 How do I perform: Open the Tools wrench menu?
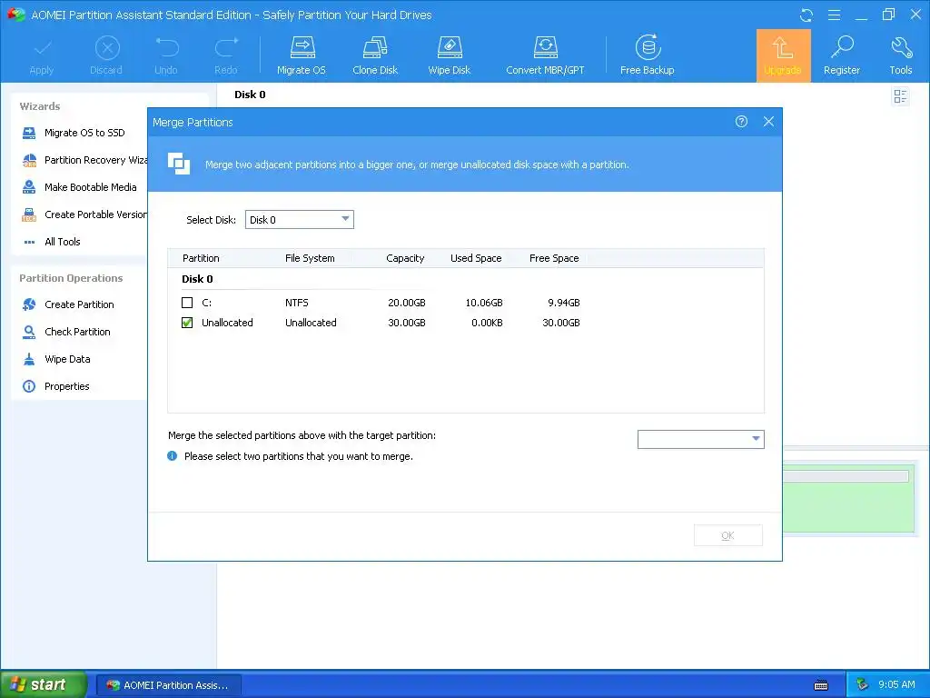pyautogui.click(x=900, y=55)
